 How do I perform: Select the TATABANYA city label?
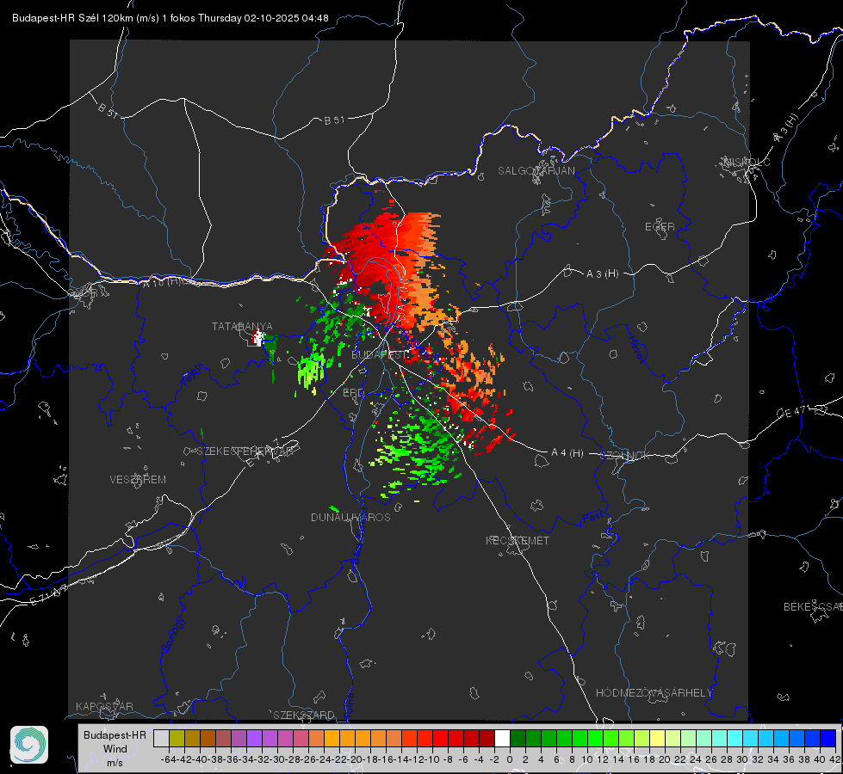pos(242,327)
